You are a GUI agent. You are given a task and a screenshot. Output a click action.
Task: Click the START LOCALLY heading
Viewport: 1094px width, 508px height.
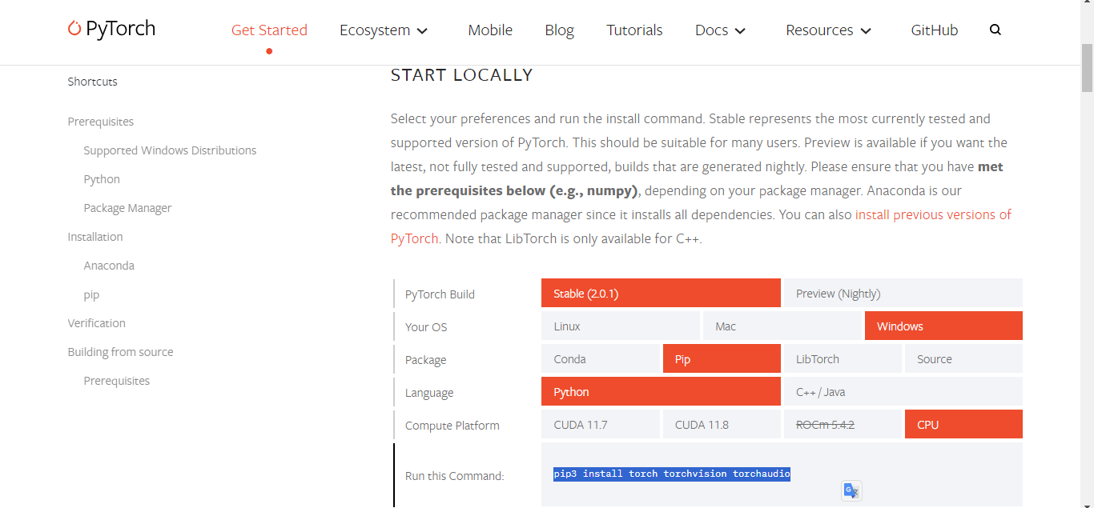click(x=461, y=75)
